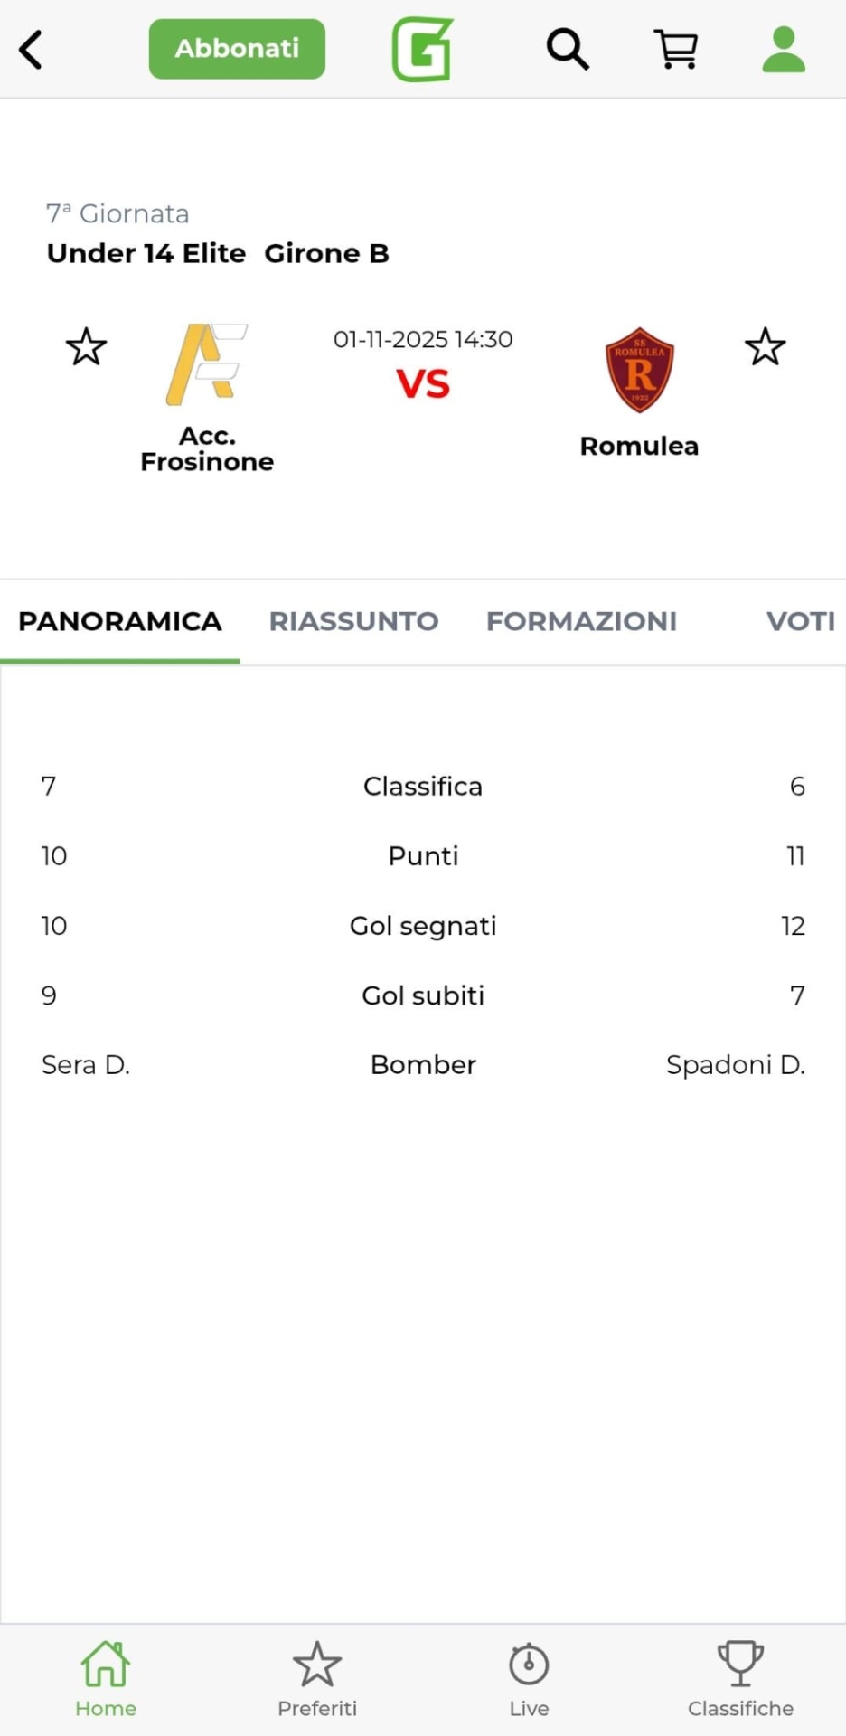Tap the back arrow icon

coord(32,50)
